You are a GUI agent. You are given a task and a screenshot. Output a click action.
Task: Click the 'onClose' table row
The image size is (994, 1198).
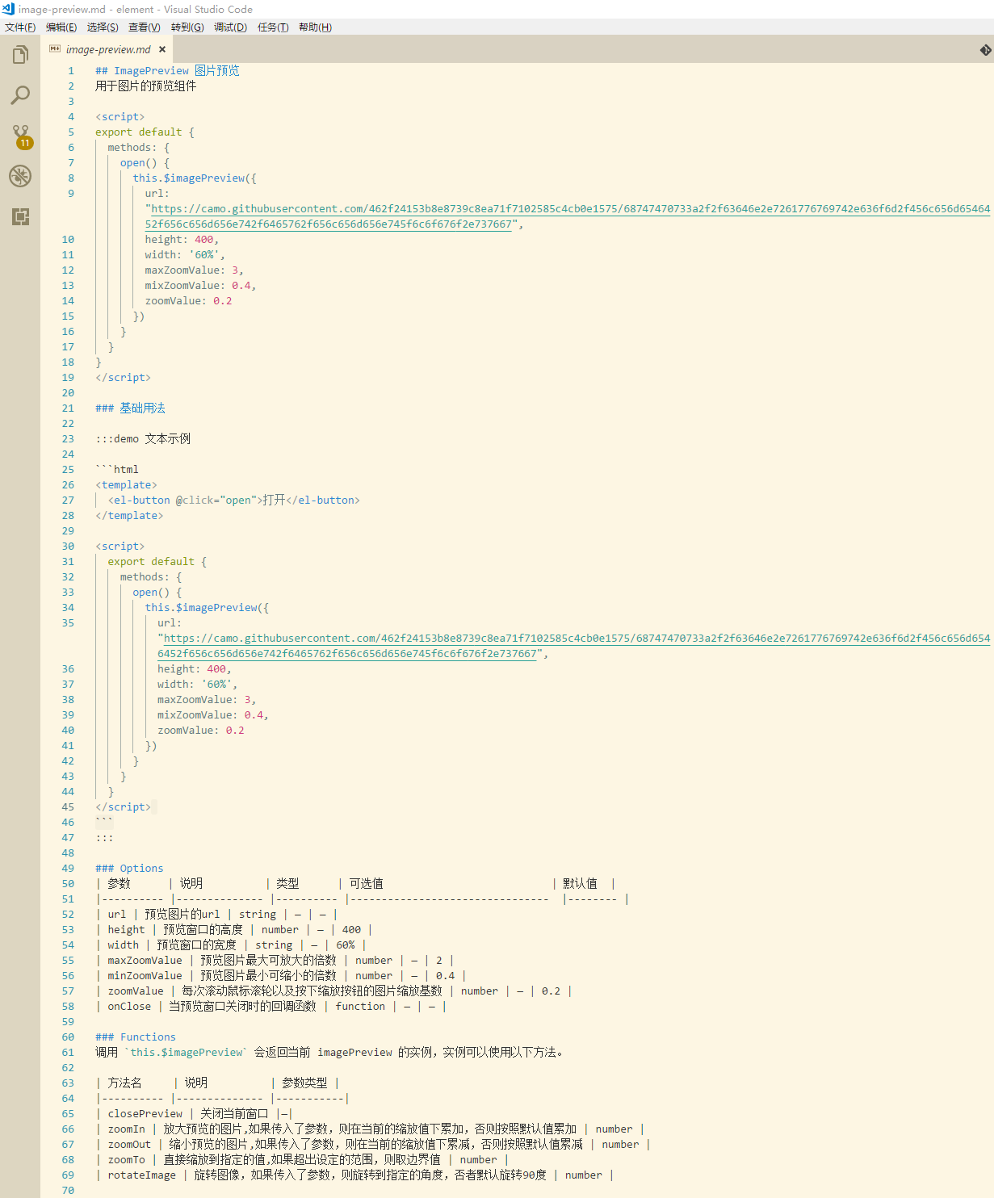point(271,1007)
